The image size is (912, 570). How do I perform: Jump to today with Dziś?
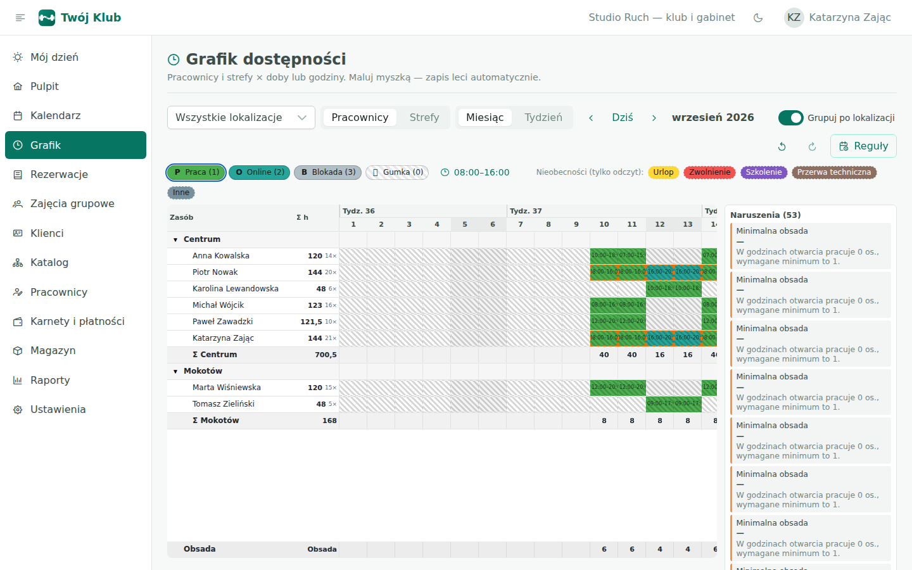(x=623, y=118)
